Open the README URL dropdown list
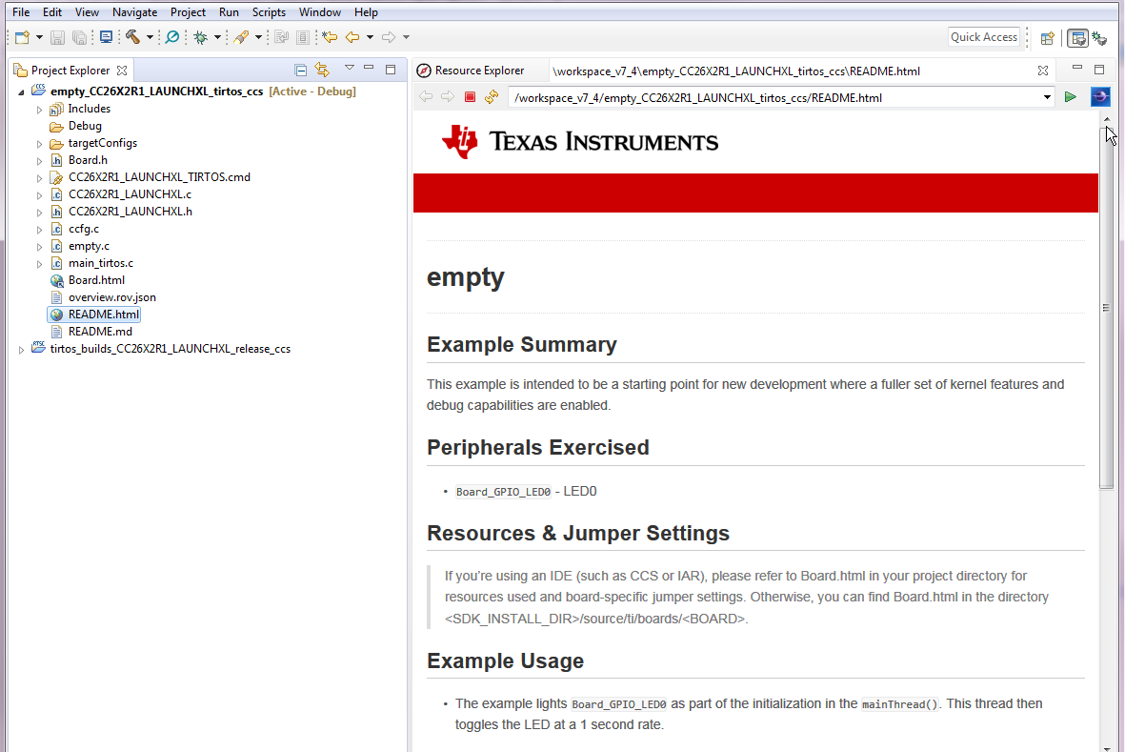 coord(1048,96)
